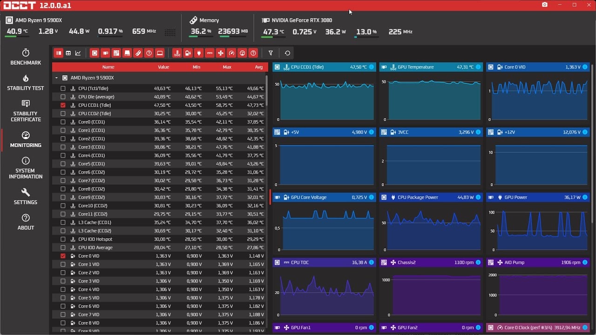
Task: Click the temperature sensor filter icon
Action: [176, 53]
